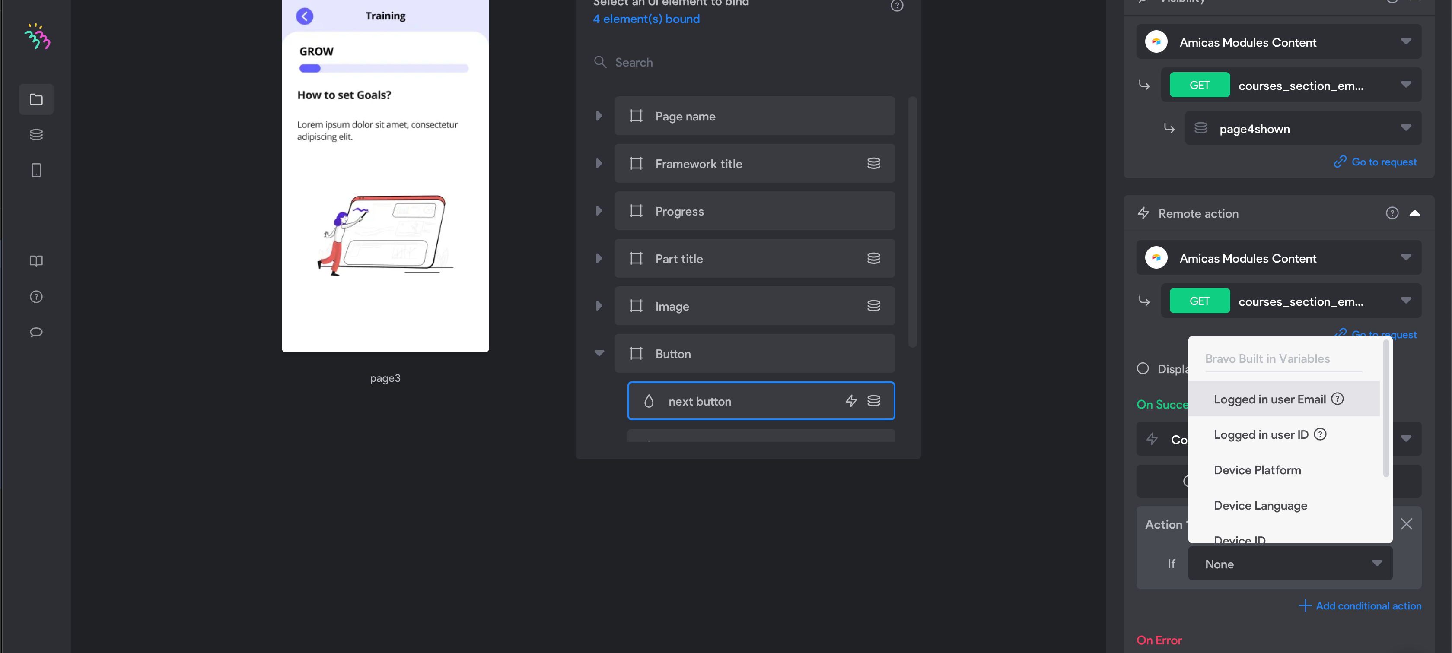Click the help icon beside Logged in user ID

tap(1319, 434)
